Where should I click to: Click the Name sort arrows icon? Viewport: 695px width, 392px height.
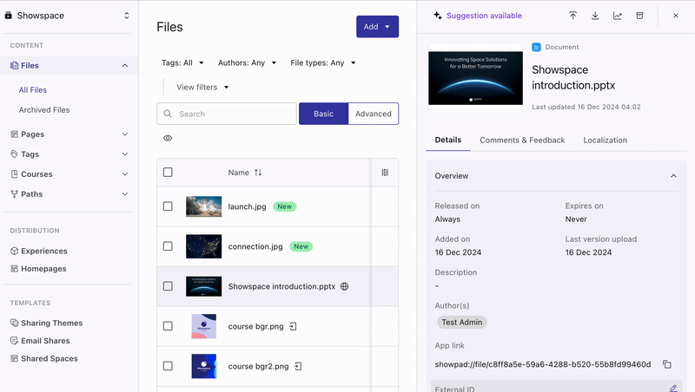(x=258, y=173)
